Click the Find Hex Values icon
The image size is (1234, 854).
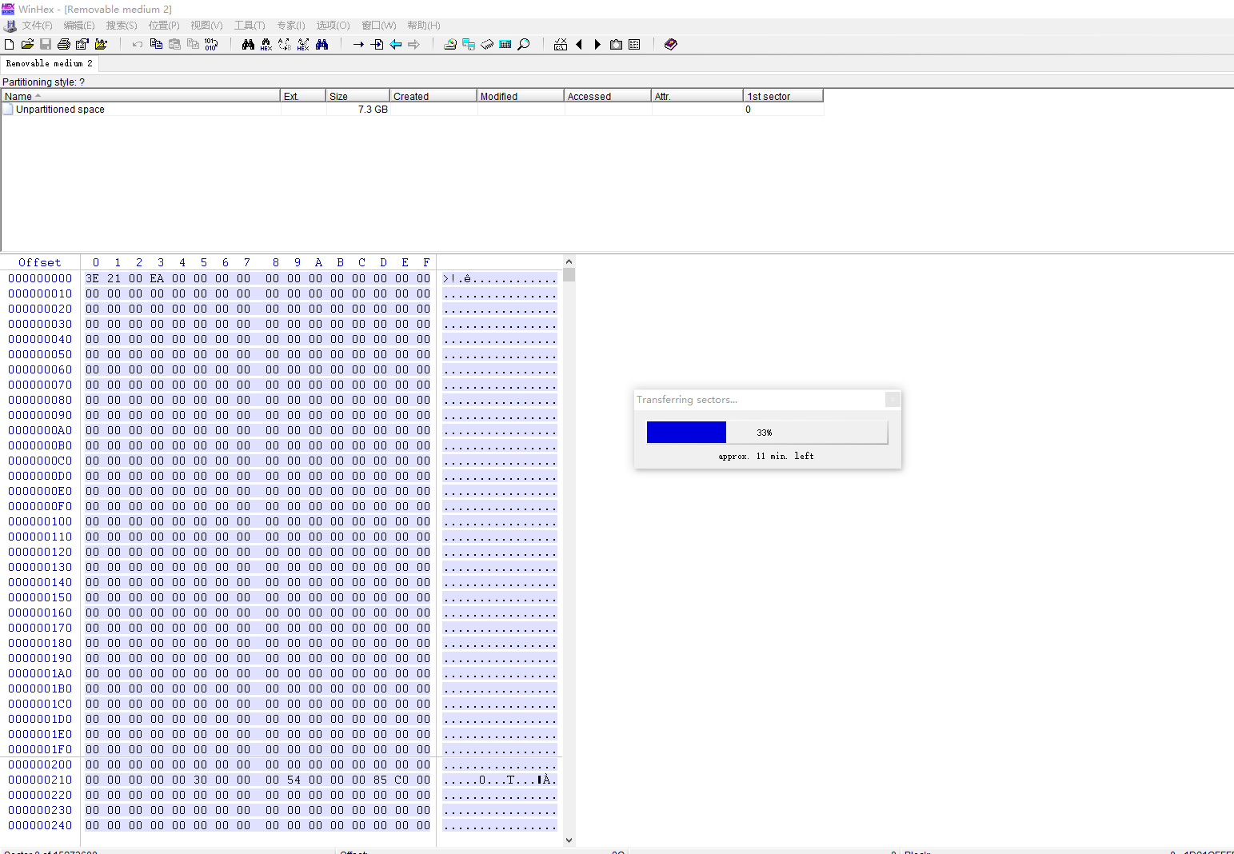coord(266,45)
